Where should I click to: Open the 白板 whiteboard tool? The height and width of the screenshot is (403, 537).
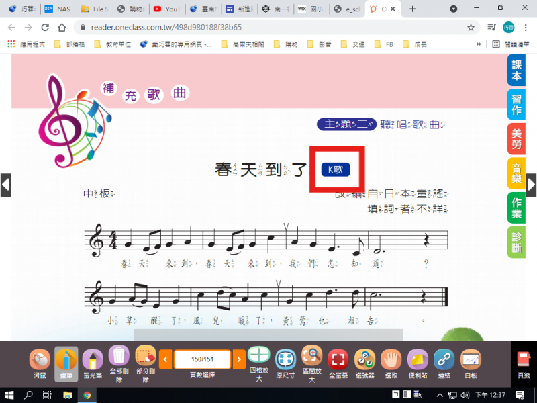(x=471, y=361)
